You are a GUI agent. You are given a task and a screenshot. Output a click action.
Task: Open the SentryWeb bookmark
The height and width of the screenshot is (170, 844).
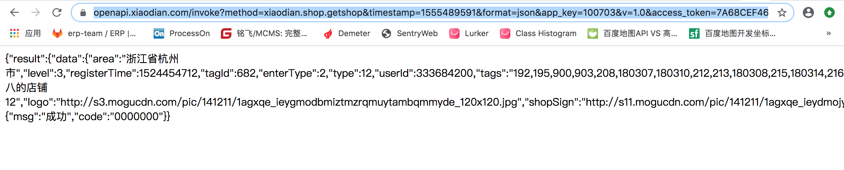pyautogui.click(x=409, y=33)
